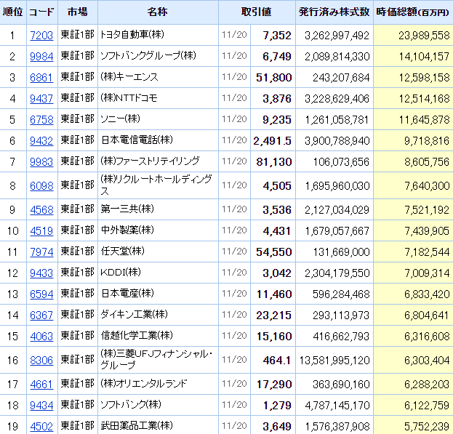The image size is (453, 434).
Task: Select the name KDDI(株)
Action: pyautogui.click(x=120, y=272)
